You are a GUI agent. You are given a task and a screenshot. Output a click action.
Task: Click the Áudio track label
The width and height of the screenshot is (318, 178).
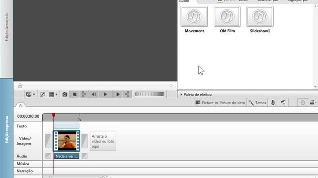(x=22, y=156)
